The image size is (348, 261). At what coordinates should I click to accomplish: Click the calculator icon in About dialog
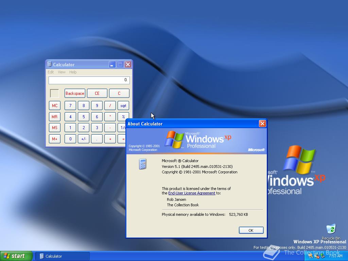click(142, 164)
